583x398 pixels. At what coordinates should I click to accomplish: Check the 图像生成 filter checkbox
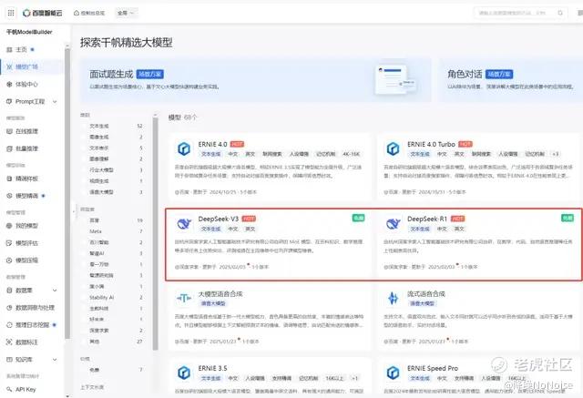coord(85,138)
